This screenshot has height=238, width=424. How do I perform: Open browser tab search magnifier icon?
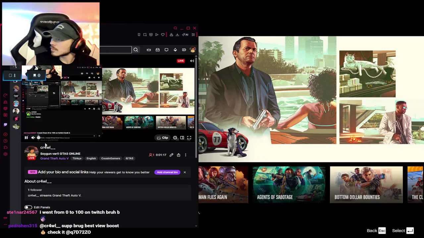tap(175, 28)
